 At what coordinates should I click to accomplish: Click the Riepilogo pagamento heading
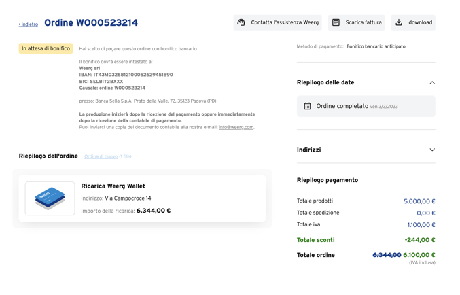pyautogui.click(x=328, y=180)
